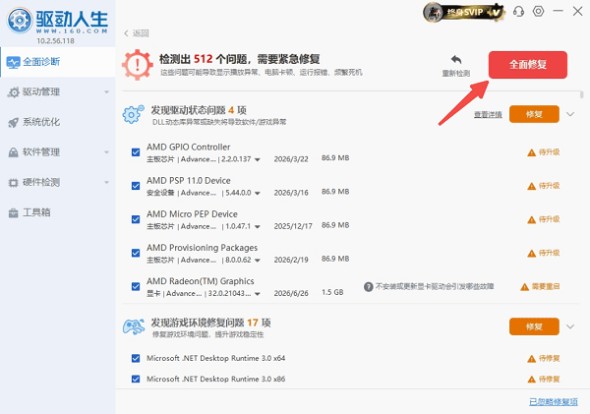
Task: Click the warning triangle for AMD PSP 11.0 Device
Action: [x=531, y=186]
